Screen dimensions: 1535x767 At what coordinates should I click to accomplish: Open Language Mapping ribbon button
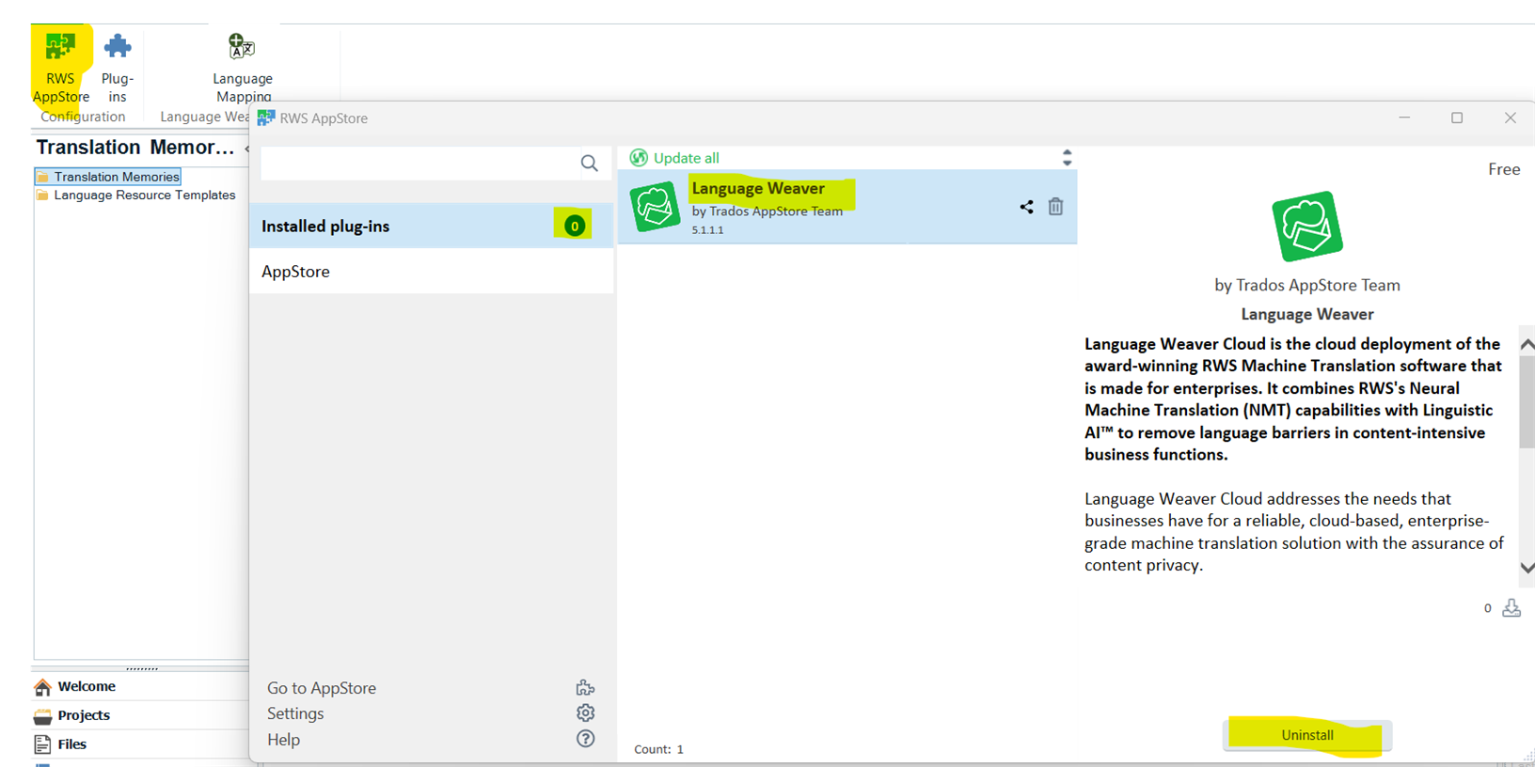[243, 69]
